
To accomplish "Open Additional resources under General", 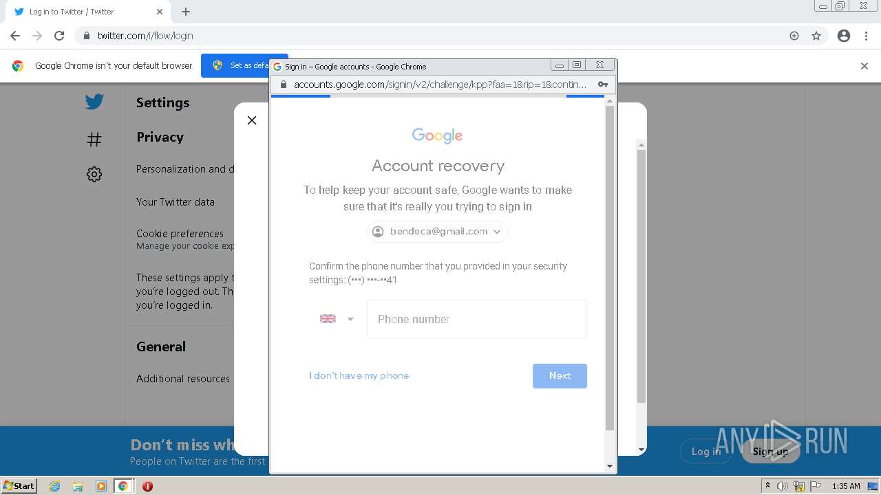I will (x=183, y=379).
